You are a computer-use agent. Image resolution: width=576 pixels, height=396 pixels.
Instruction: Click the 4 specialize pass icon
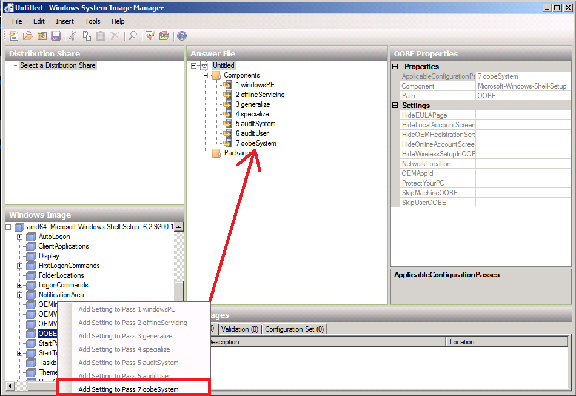pyautogui.click(x=228, y=114)
